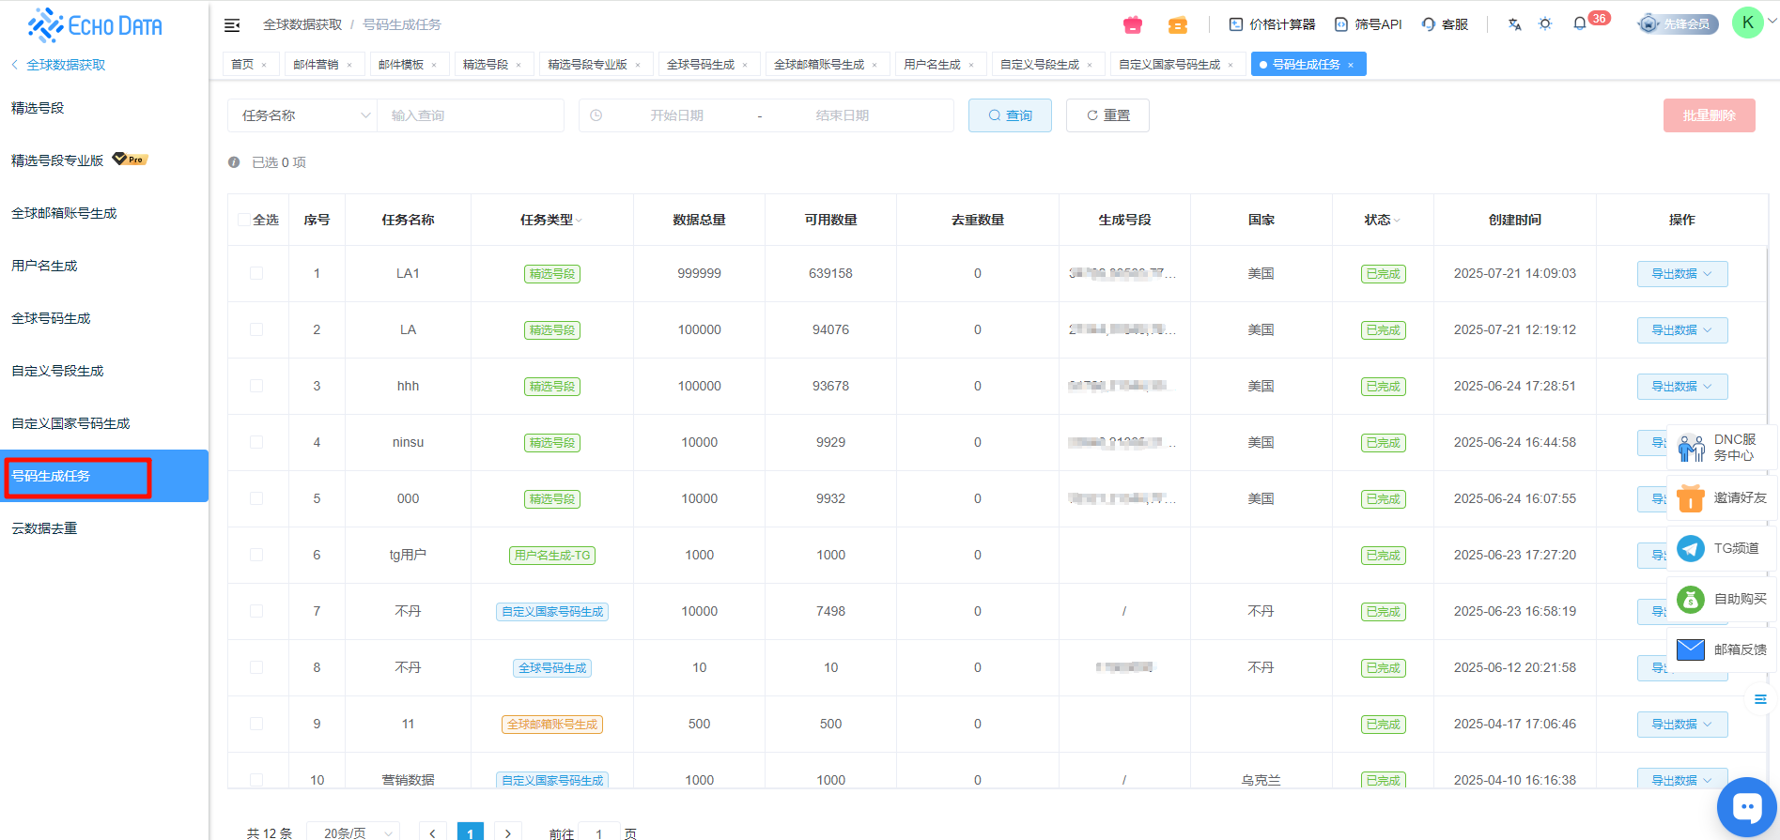Click the 查询 search button
This screenshot has width=1780, height=840.
(1010, 115)
